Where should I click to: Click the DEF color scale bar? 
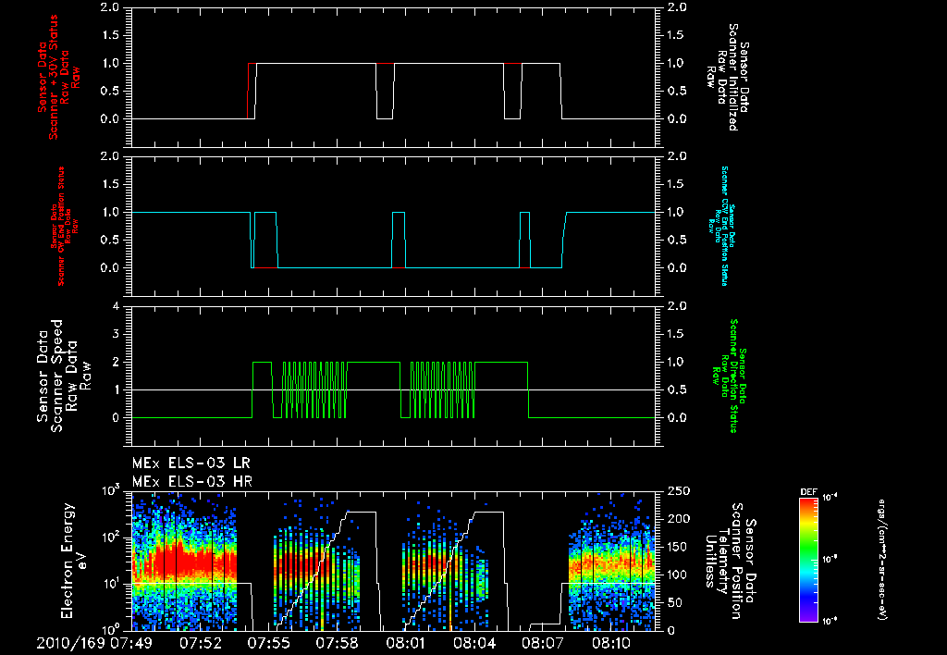pyautogui.click(x=808, y=560)
